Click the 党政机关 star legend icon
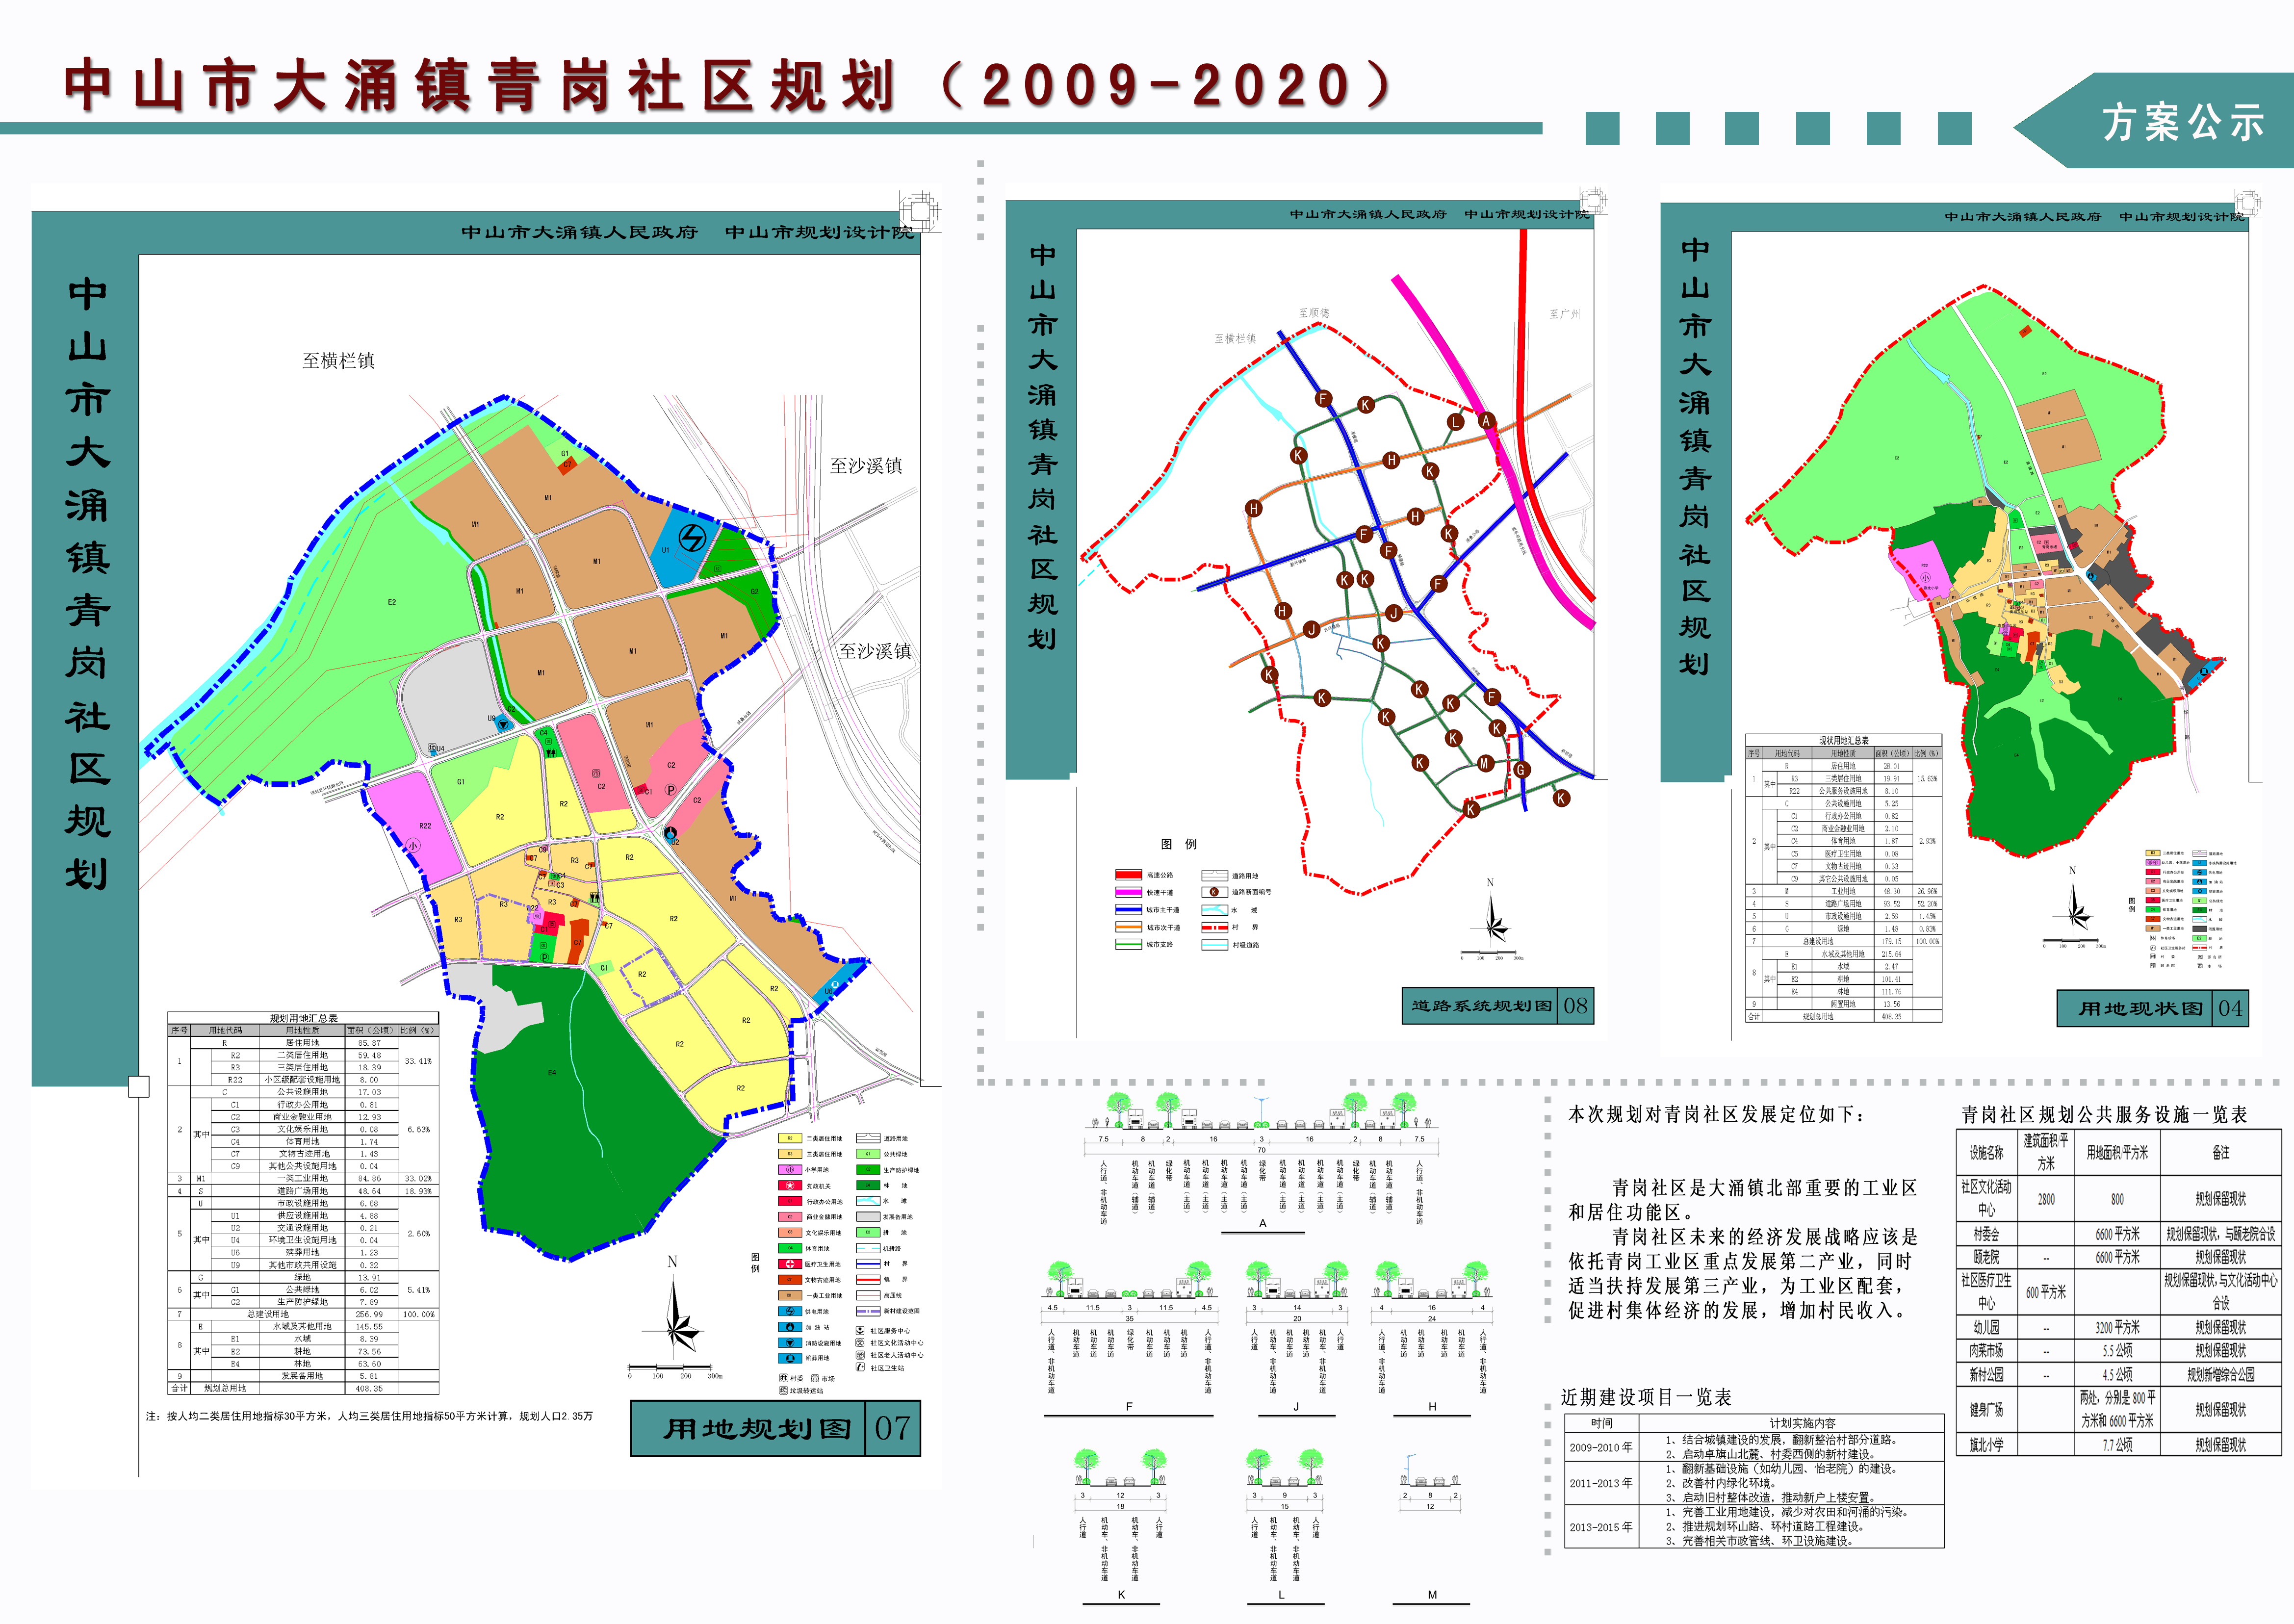The width and height of the screenshot is (2294, 1624). (x=790, y=1185)
